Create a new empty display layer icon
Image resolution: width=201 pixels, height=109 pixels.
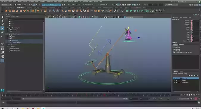195,75
